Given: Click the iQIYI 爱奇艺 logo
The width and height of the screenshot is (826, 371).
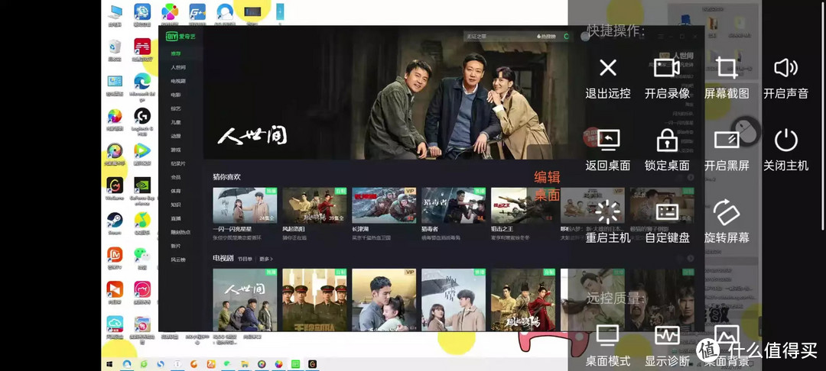Looking at the screenshot, I should pyautogui.click(x=180, y=36).
